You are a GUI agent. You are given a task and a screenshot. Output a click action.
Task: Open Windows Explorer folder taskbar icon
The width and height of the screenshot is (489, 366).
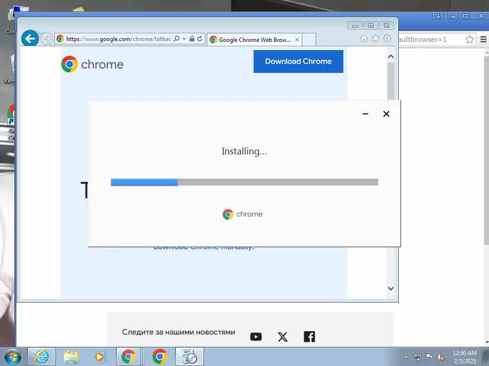71,356
